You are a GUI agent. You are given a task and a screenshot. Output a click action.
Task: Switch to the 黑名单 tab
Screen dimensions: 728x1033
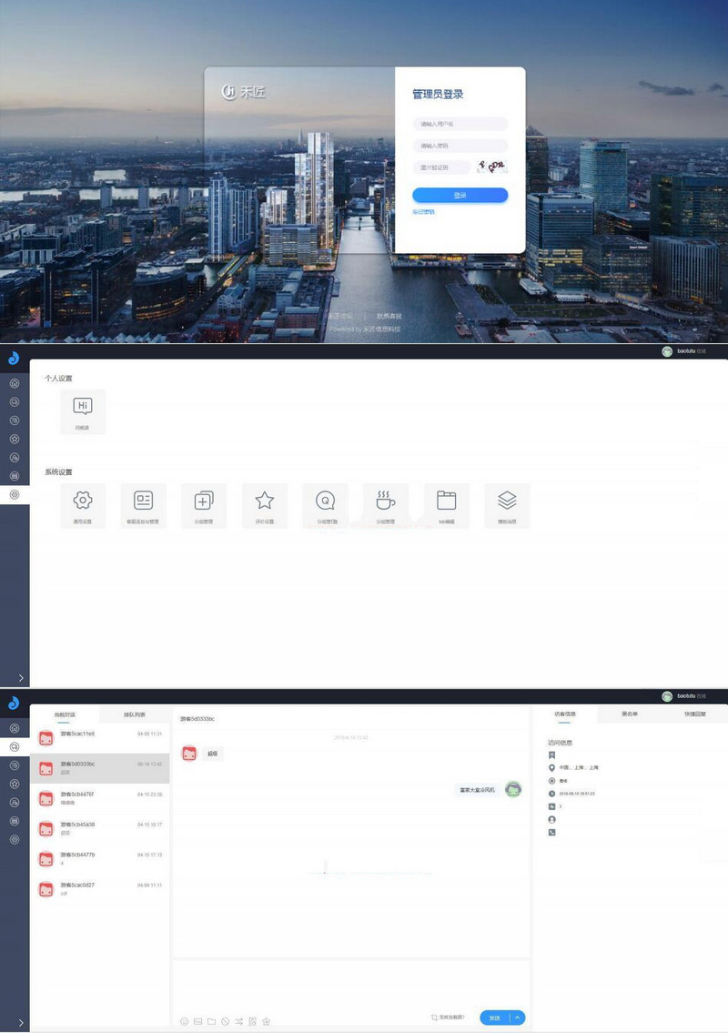(x=629, y=714)
